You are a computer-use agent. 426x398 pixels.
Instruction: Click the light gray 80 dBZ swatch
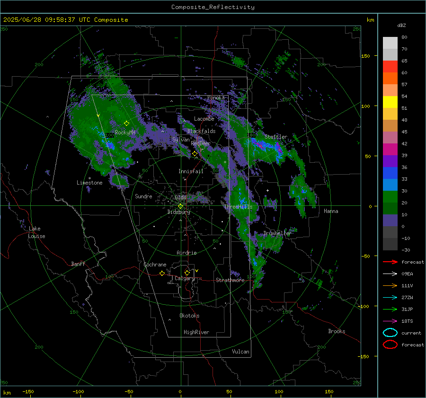click(390, 43)
